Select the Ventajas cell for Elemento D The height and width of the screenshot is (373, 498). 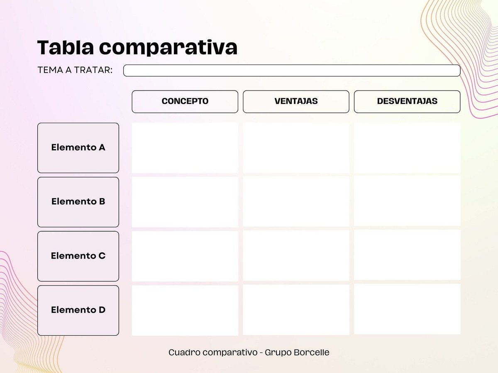click(x=296, y=310)
